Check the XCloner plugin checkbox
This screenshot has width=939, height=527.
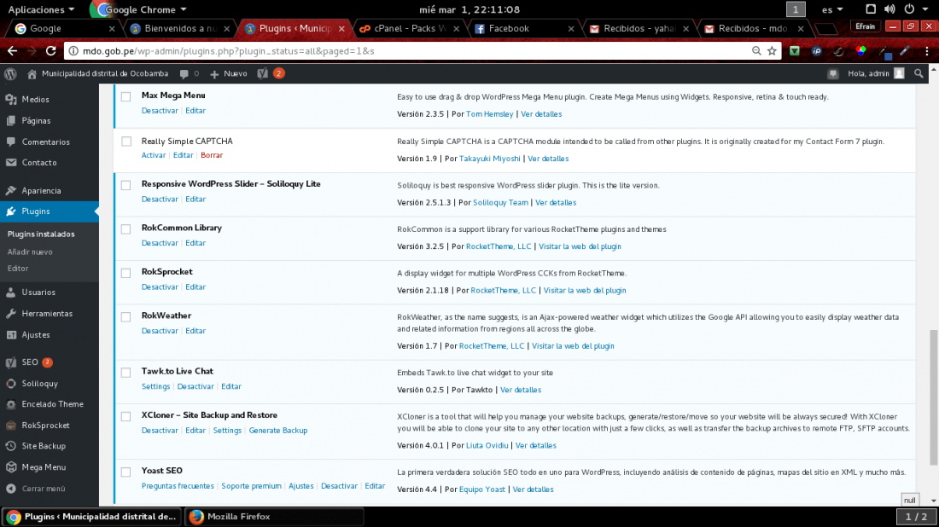125,416
